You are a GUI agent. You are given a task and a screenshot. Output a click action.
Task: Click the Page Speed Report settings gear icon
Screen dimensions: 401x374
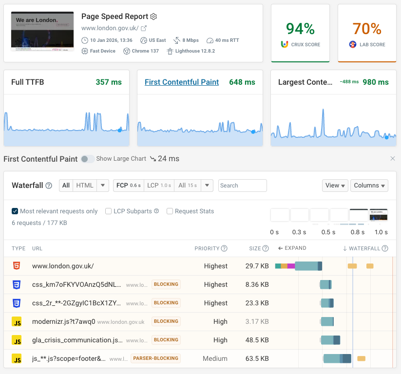(x=153, y=16)
